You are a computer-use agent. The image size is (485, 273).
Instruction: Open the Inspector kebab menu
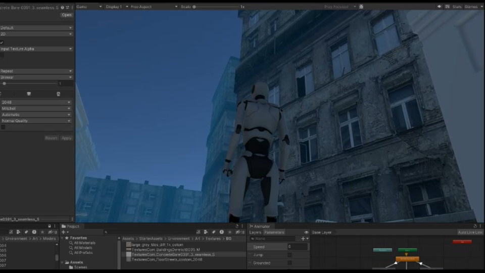(72, 8)
